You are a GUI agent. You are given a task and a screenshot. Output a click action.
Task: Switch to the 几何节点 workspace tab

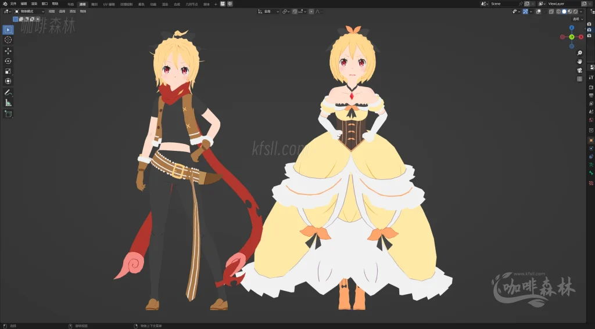192,4
